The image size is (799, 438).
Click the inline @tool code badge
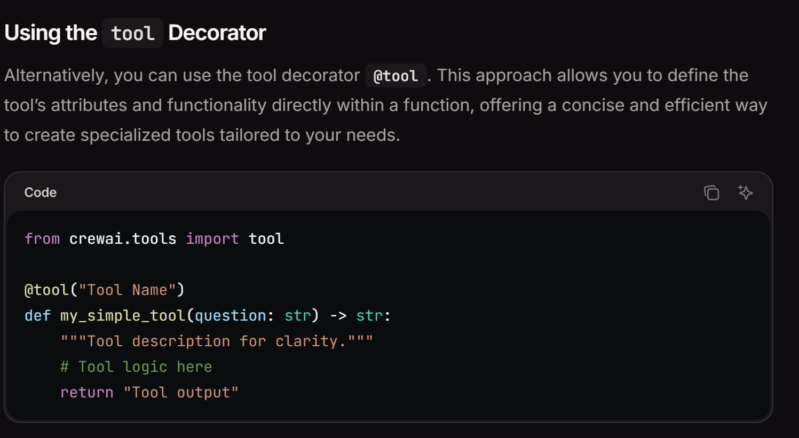(x=395, y=76)
